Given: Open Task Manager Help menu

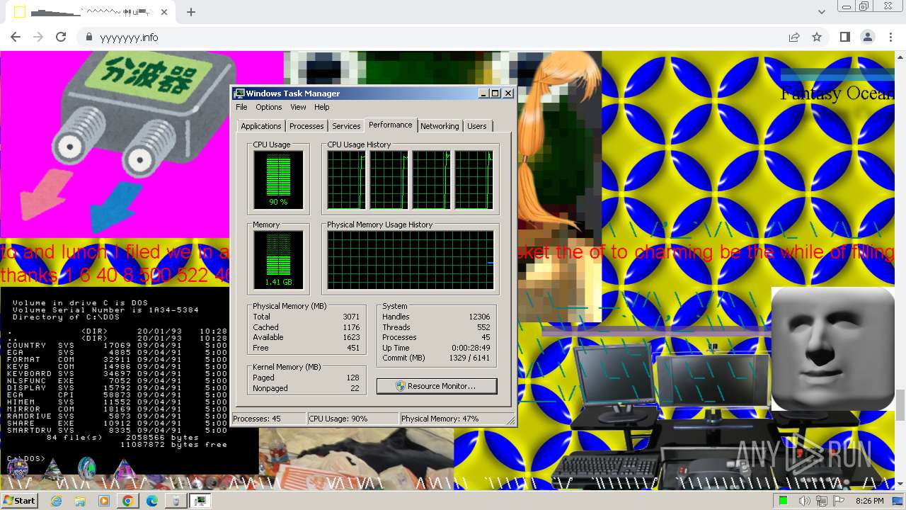Looking at the screenshot, I should click(x=321, y=107).
